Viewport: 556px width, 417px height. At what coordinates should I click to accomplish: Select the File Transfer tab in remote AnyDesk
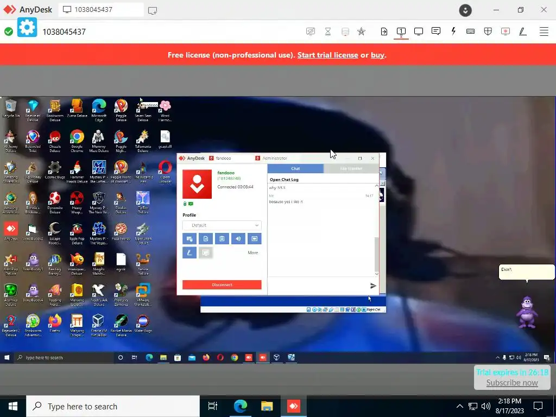point(351,168)
